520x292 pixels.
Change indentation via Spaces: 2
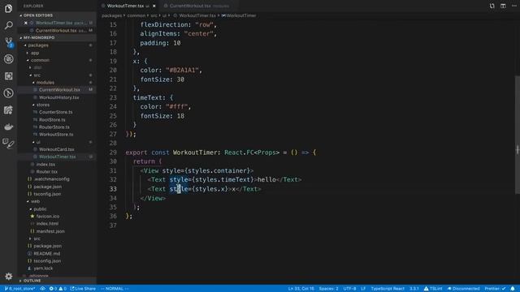[x=328, y=289]
